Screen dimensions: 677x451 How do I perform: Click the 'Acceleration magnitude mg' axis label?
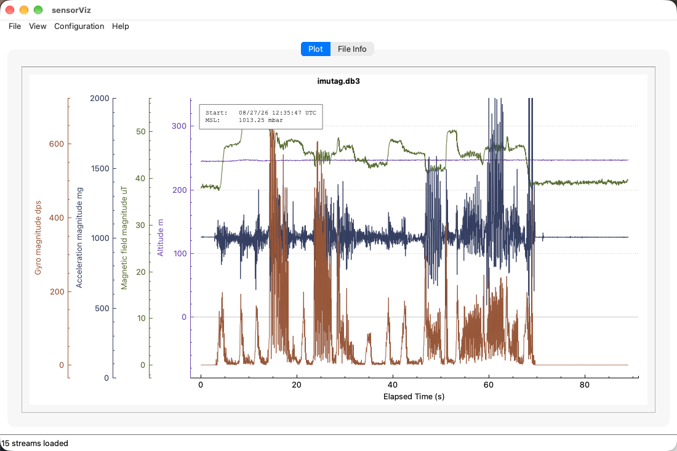point(79,237)
